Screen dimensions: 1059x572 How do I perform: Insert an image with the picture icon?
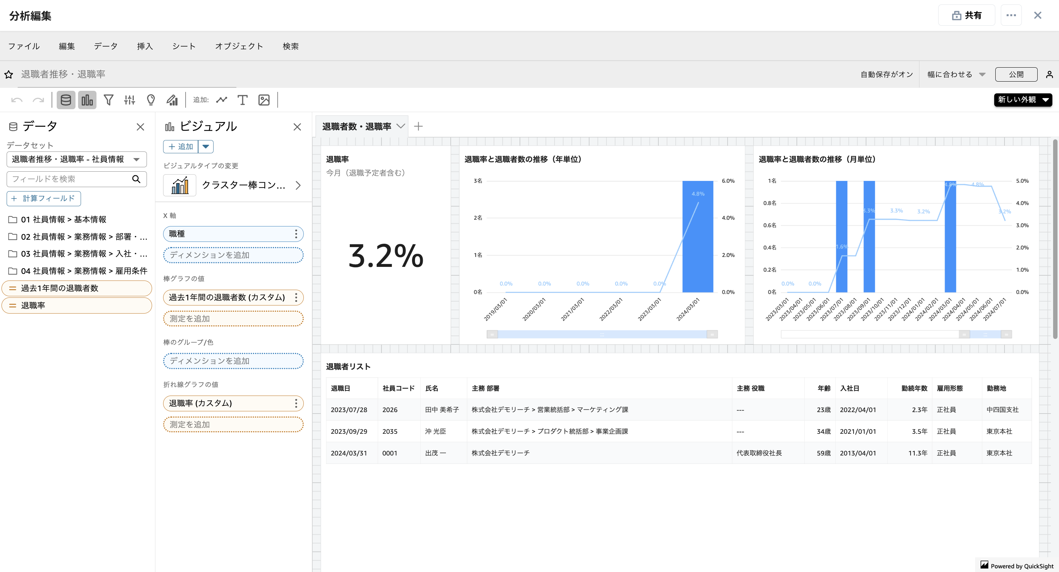[264, 100]
